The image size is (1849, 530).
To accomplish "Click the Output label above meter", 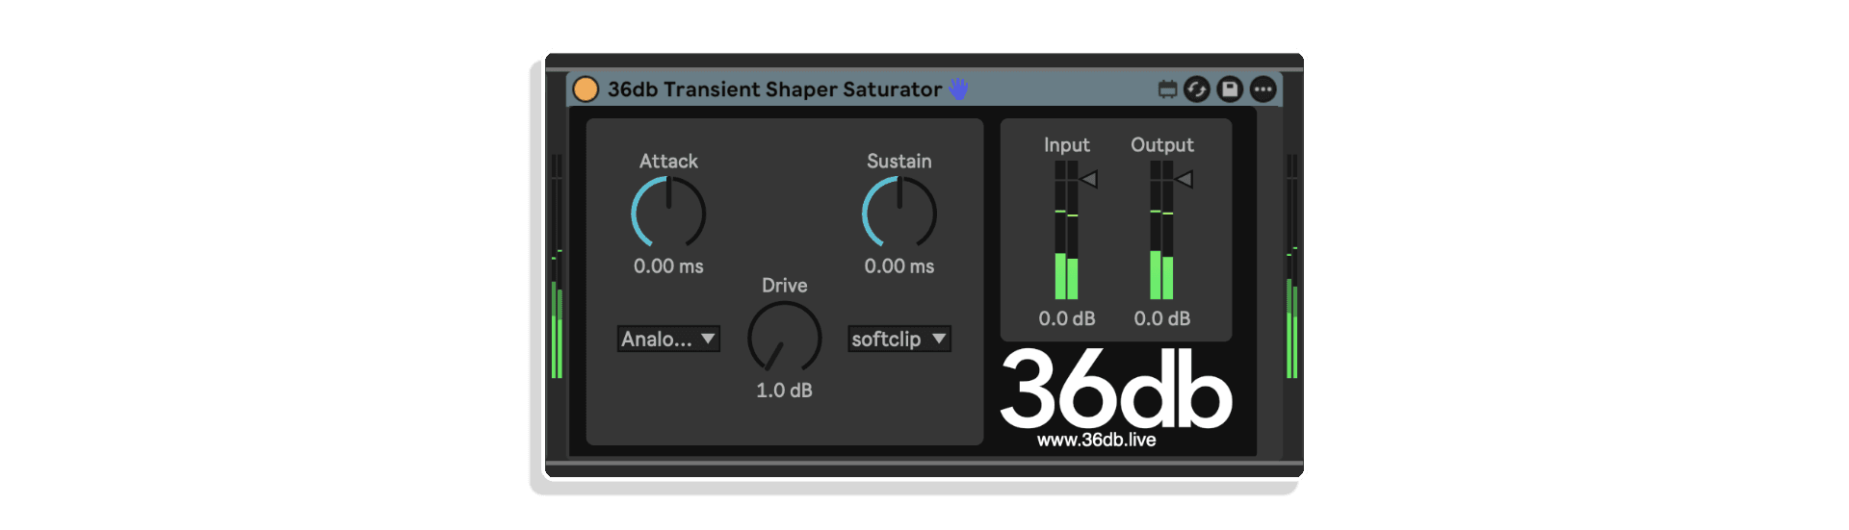I will point(1162,145).
